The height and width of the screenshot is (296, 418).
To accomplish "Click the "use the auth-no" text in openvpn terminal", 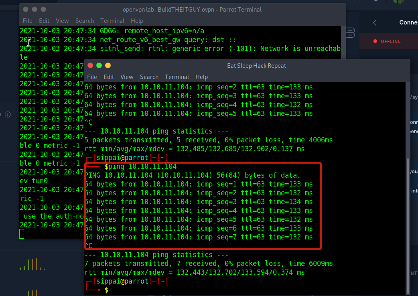I will point(54,216).
